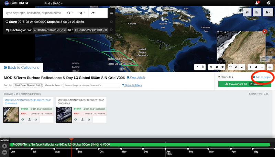Zoom in the map with plus
Screen dimensions: 275x157
tap(251, 67)
